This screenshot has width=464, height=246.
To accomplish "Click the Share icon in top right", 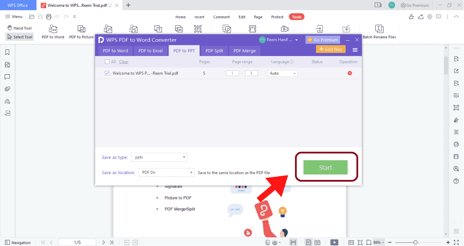I will 421,17.
